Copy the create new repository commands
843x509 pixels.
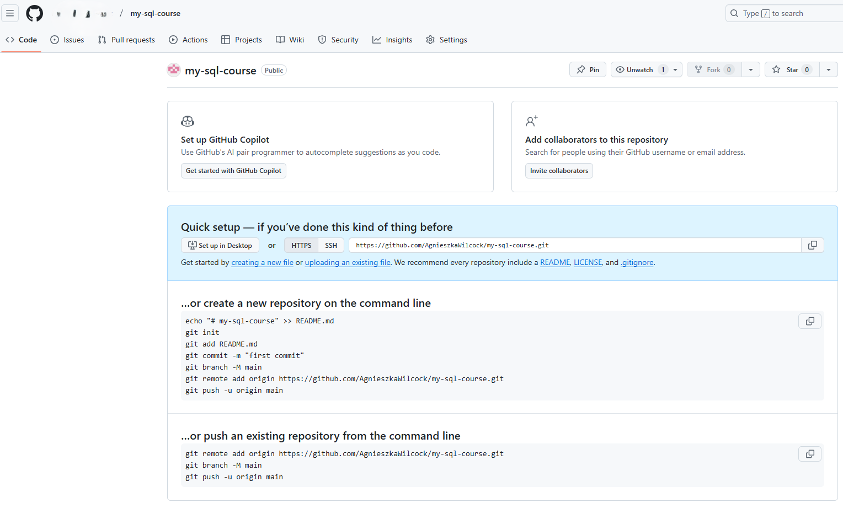coord(810,321)
